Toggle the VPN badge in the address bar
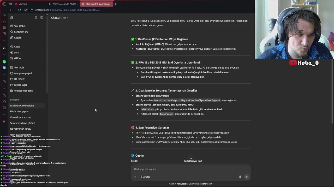Image resolution: width=334 pixels, height=187 pixels. (26, 10)
